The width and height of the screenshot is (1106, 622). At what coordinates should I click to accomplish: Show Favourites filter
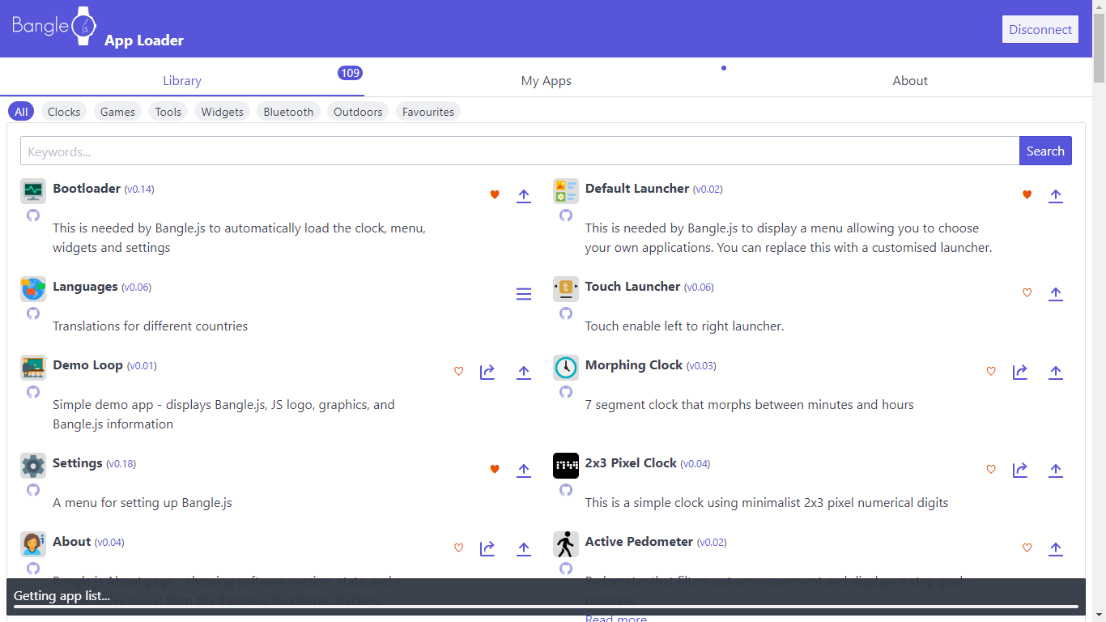tap(428, 112)
